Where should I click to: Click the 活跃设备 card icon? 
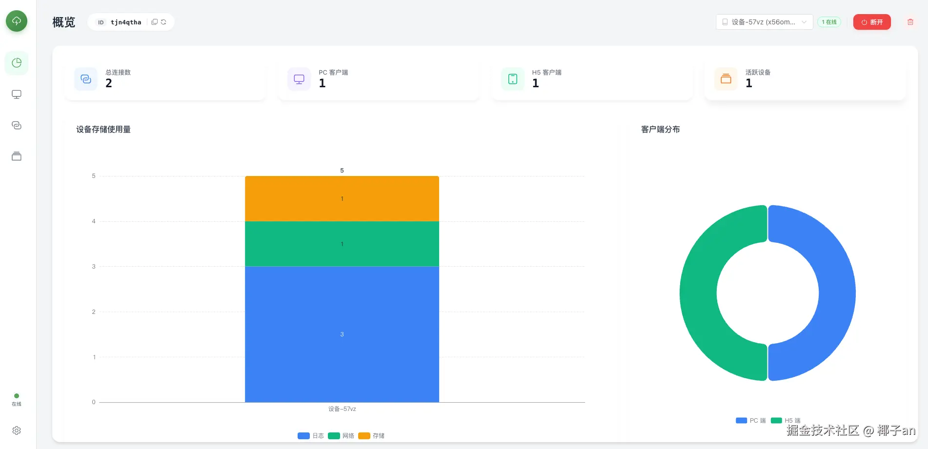coord(726,79)
